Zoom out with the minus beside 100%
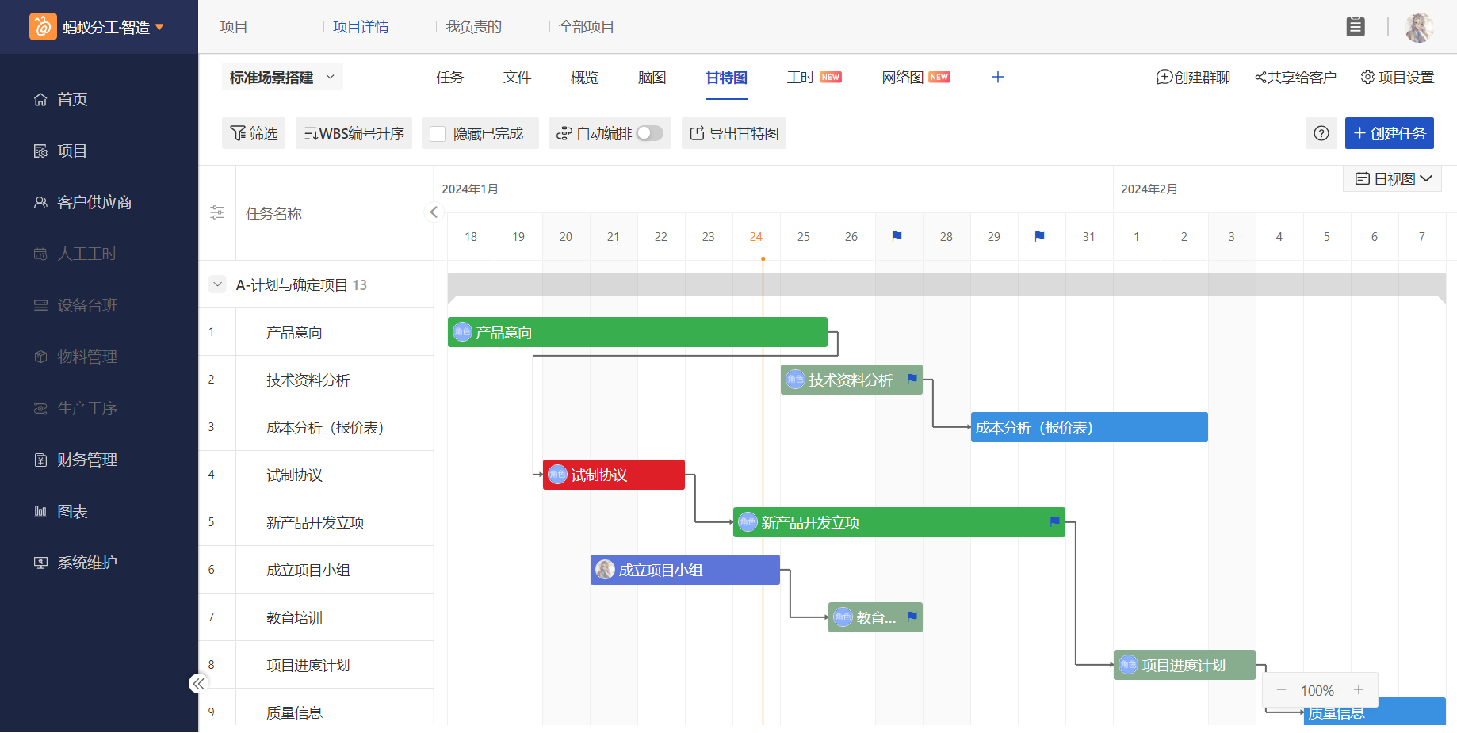Screen dimensions: 1457x733 point(1281,689)
